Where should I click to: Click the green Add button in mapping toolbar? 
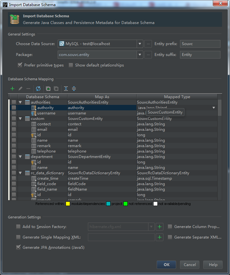tap(12, 89)
